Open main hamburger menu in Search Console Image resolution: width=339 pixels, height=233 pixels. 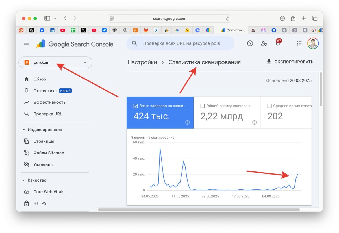click(27, 43)
